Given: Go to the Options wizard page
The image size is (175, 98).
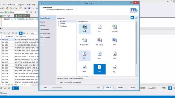Looking at the screenshot, I should pyautogui.click(x=43, y=26).
